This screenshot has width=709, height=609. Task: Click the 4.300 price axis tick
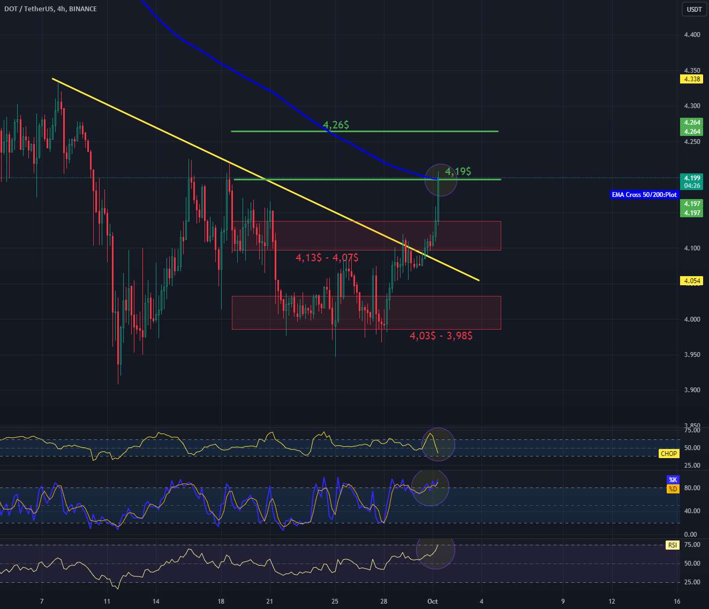coord(692,106)
